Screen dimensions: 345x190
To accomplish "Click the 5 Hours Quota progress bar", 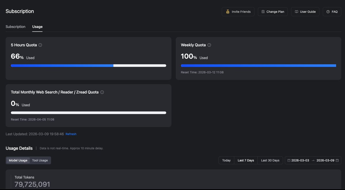I will [89, 66].
